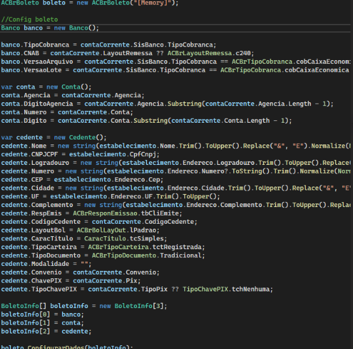Click 'cedente.ChavePIX = contaCorrente.Pix' line
Image resolution: width=353 pixels, height=349 pixels.
(71, 281)
